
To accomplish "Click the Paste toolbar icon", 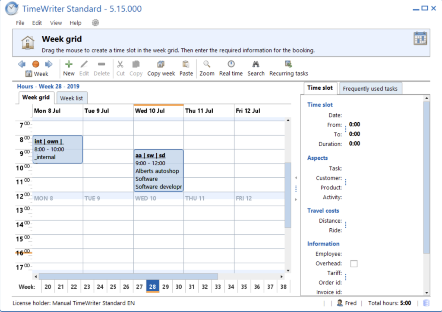I will pos(186,64).
